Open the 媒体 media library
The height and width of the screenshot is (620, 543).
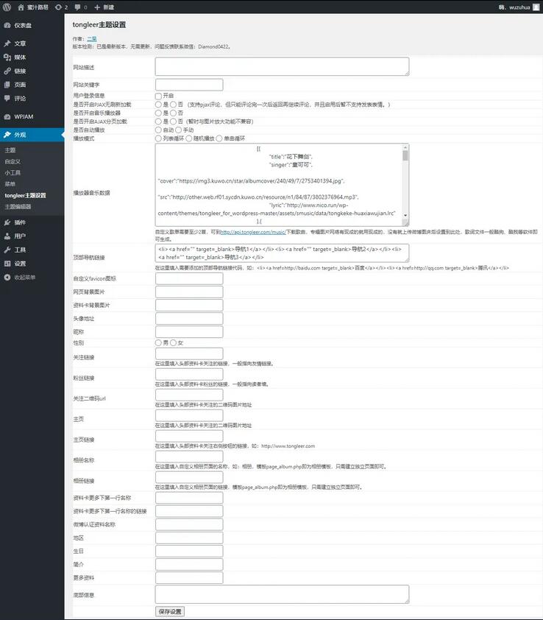pos(20,57)
